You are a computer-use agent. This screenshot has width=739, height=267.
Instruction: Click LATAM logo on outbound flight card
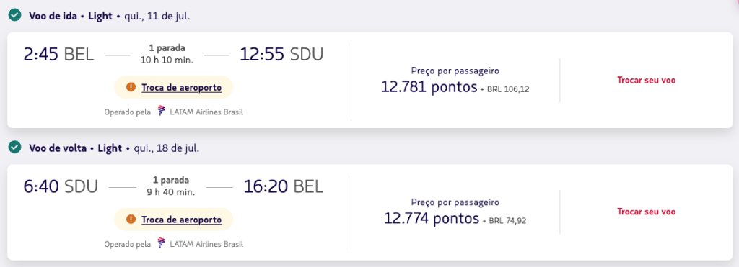pyautogui.click(x=162, y=112)
